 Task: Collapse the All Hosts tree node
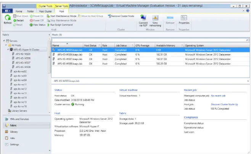6,45
